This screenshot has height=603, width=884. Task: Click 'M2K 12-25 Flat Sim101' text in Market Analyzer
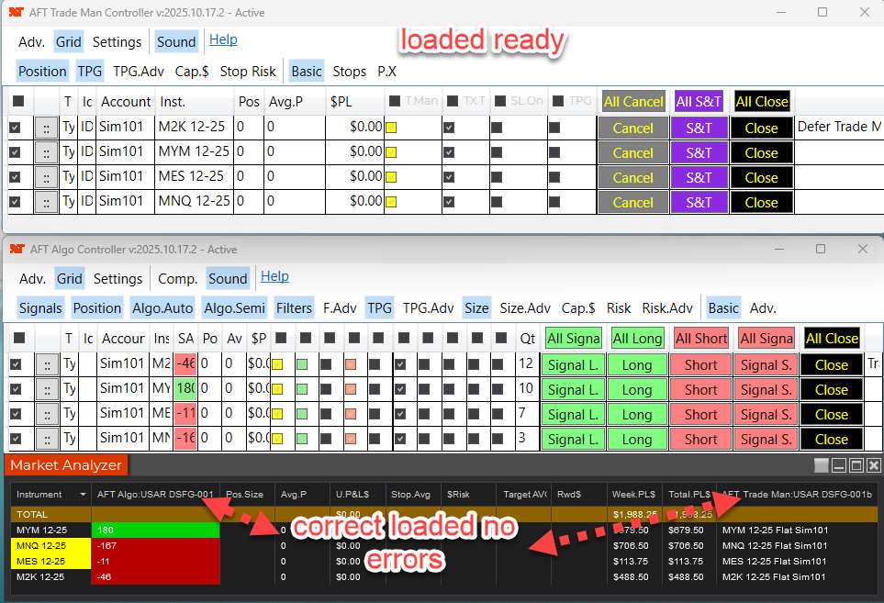(x=774, y=577)
